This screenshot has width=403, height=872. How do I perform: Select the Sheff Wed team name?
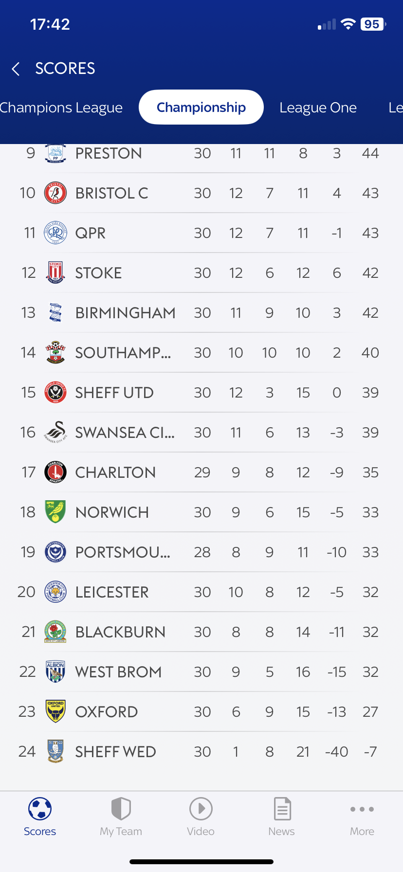click(x=115, y=752)
